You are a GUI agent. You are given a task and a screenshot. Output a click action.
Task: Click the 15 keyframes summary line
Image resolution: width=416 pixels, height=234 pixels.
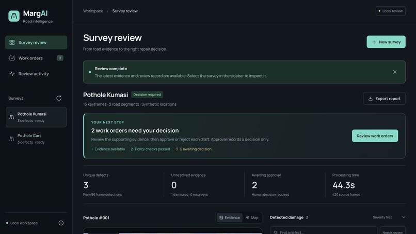[x=130, y=104]
